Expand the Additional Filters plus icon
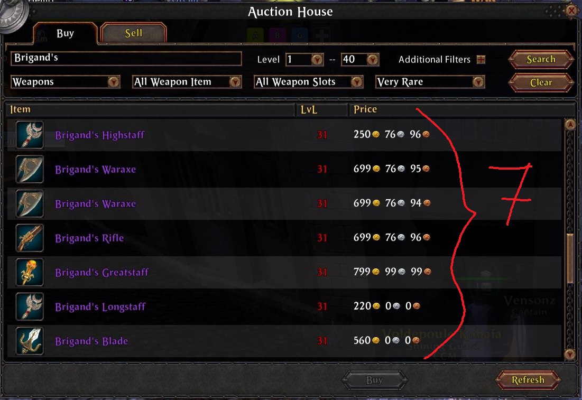 click(481, 59)
